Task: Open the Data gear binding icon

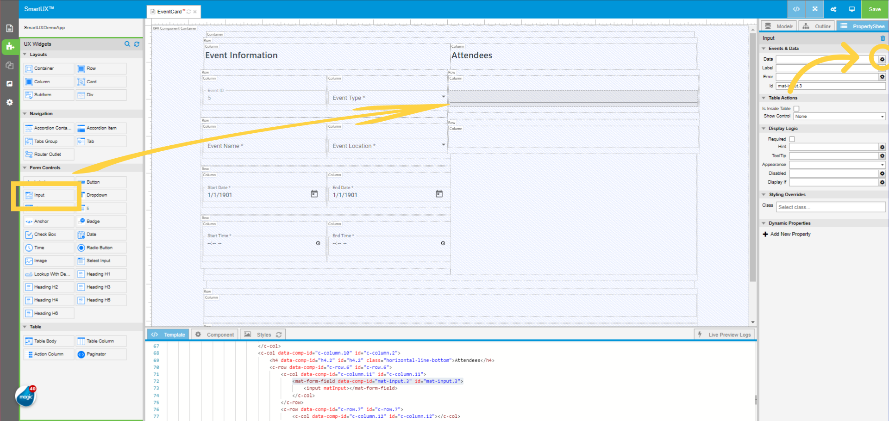Action: coord(882,59)
